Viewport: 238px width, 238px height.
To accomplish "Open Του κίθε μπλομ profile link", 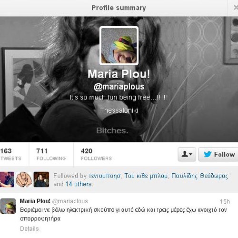I will 146,176.
